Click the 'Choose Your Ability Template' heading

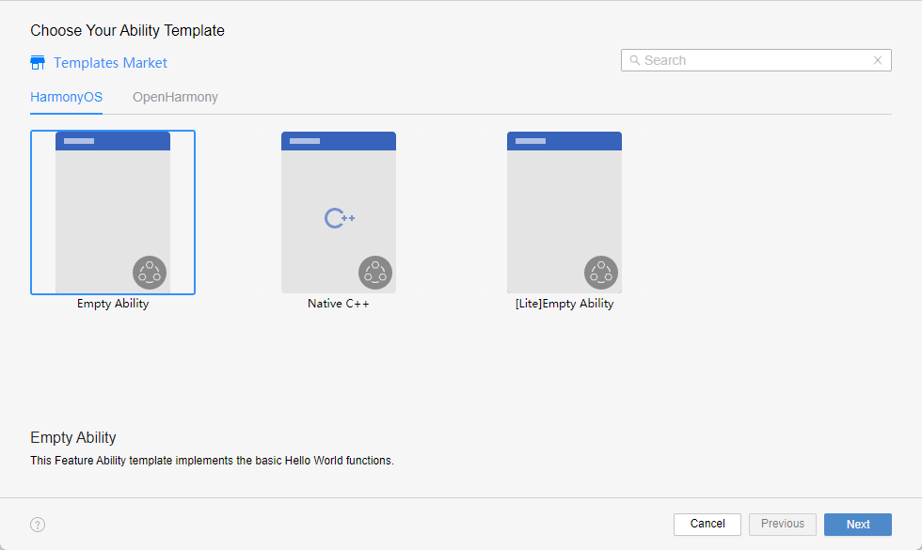tap(128, 30)
